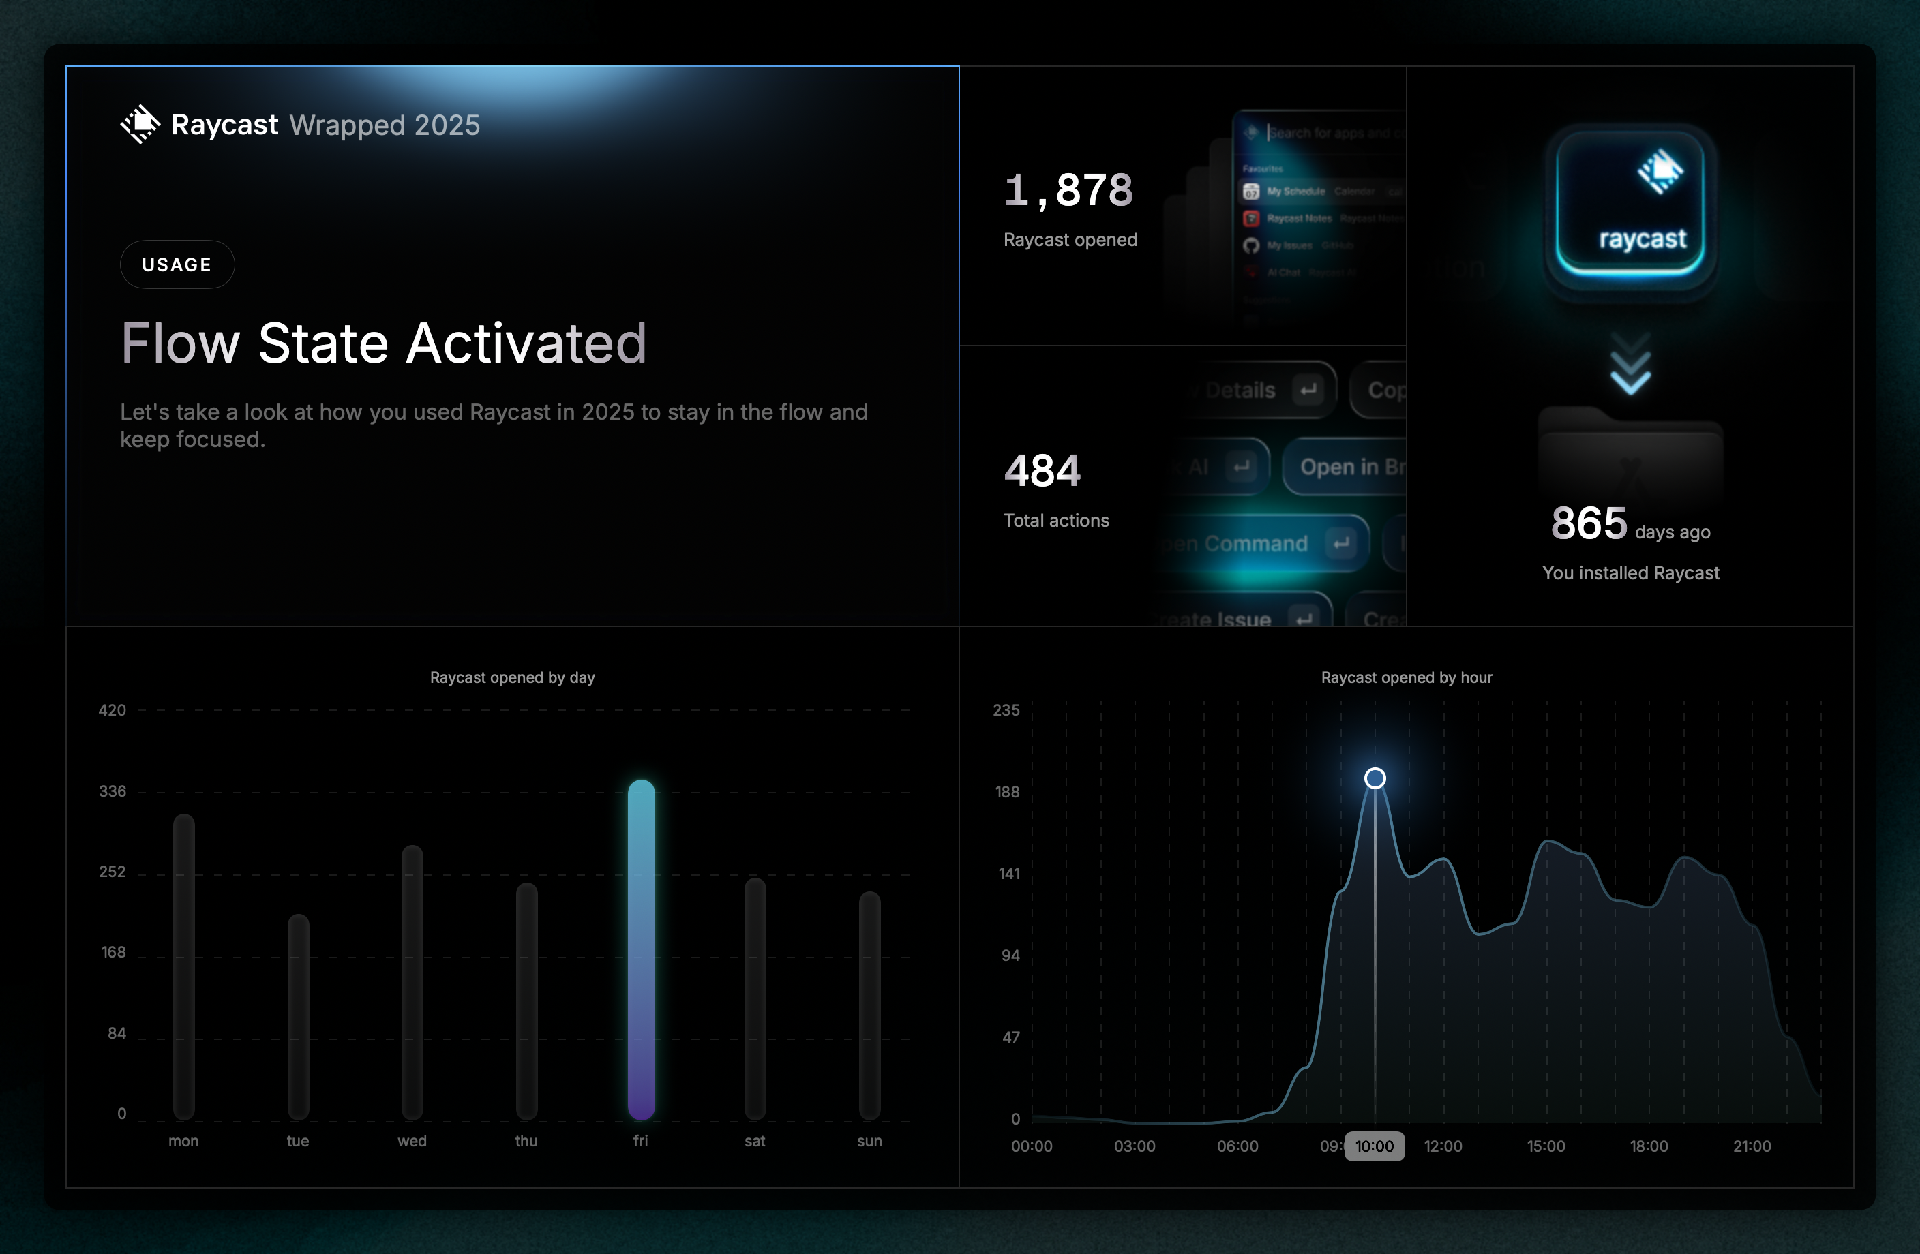Click the My Issues GitHub icon
The width and height of the screenshot is (1920, 1254).
pos(1251,246)
